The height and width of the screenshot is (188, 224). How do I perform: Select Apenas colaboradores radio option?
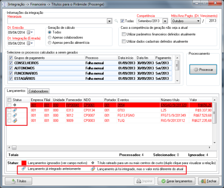pos(50,37)
